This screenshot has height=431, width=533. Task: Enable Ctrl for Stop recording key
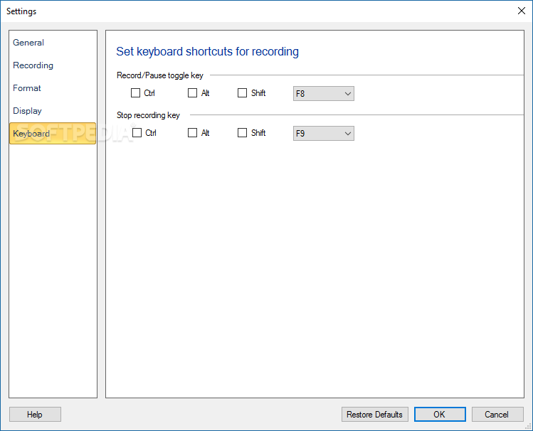[x=136, y=133]
